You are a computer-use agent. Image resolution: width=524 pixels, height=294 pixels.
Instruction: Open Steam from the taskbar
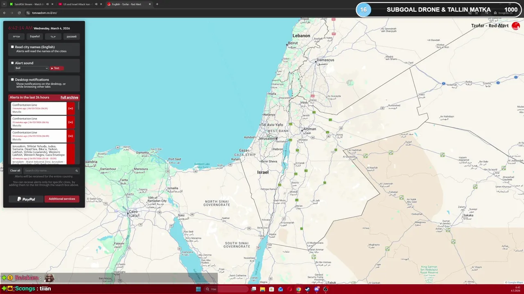coord(307,289)
